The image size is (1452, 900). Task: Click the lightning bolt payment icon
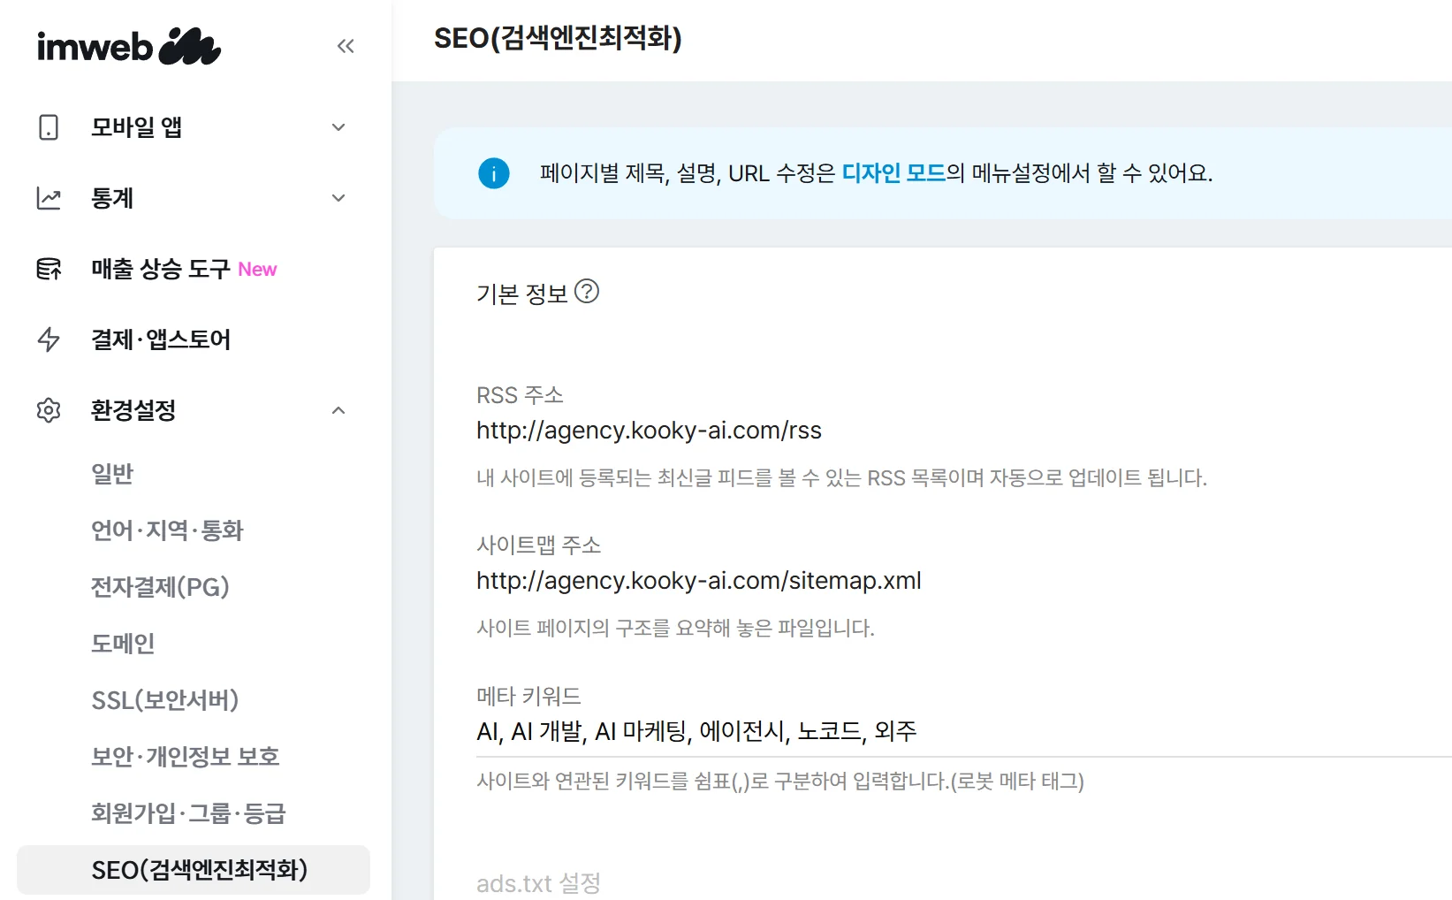pyautogui.click(x=49, y=339)
